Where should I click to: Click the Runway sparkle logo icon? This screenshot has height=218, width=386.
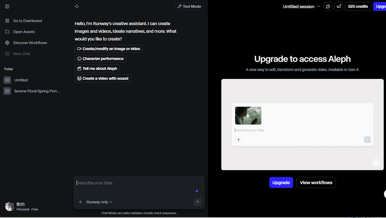(x=77, y=7)
